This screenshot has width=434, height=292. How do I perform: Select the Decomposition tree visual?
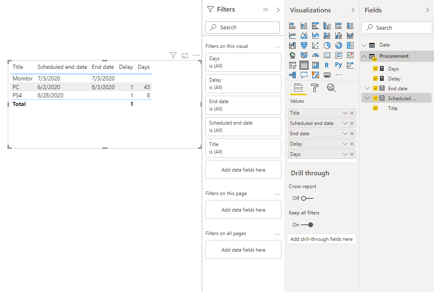[292, 75]
